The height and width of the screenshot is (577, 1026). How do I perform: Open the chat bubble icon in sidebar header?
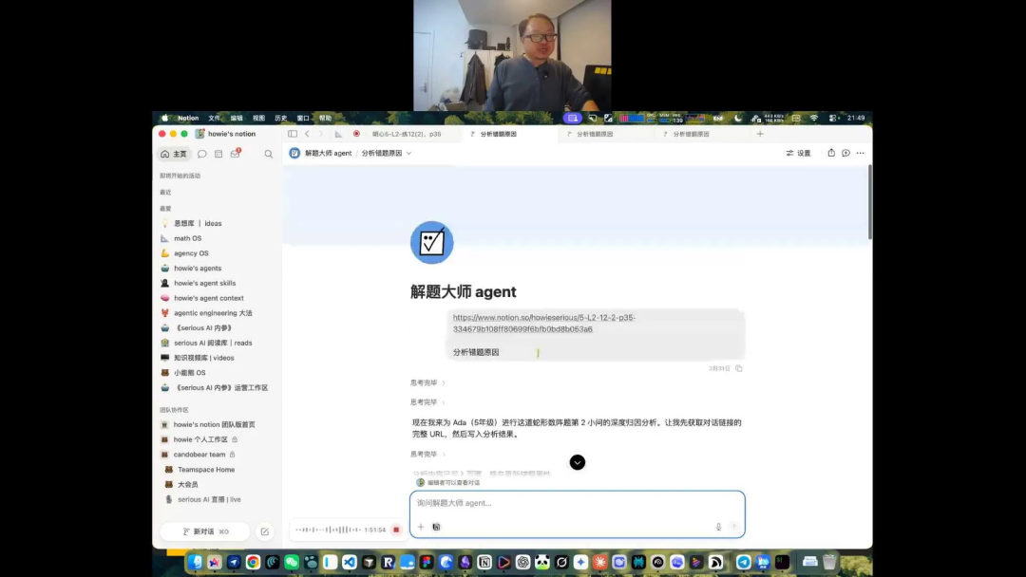click(x=202, y=155)
